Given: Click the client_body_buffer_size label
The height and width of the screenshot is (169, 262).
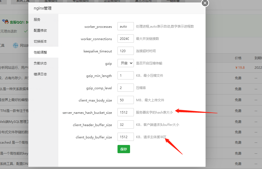Looking at the screenshot, I should pyautogui.click(x=94, y=137).
